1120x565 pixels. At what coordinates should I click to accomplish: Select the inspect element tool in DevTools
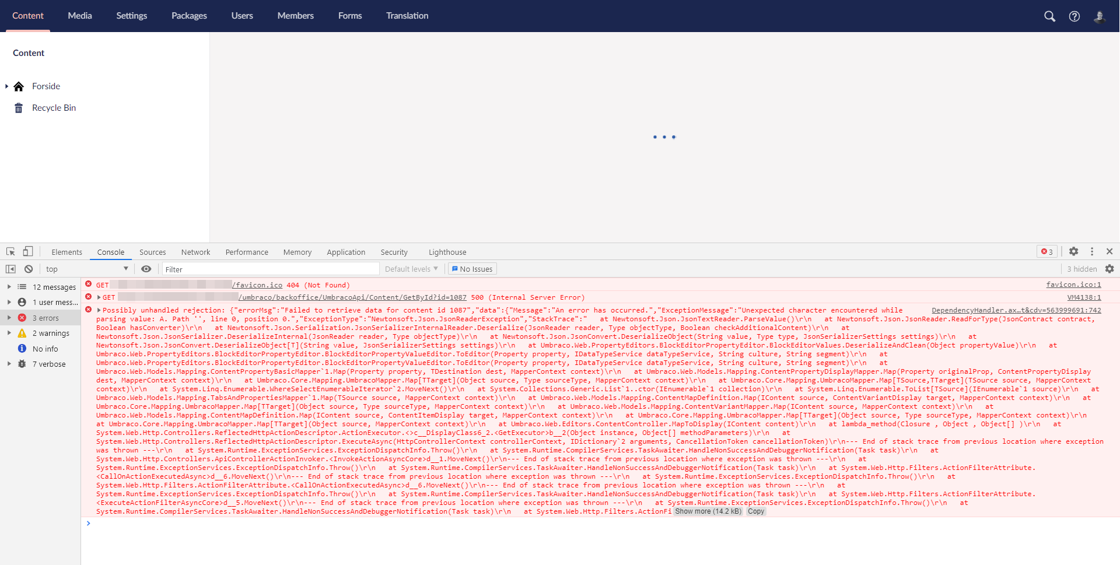click(9, 251)
